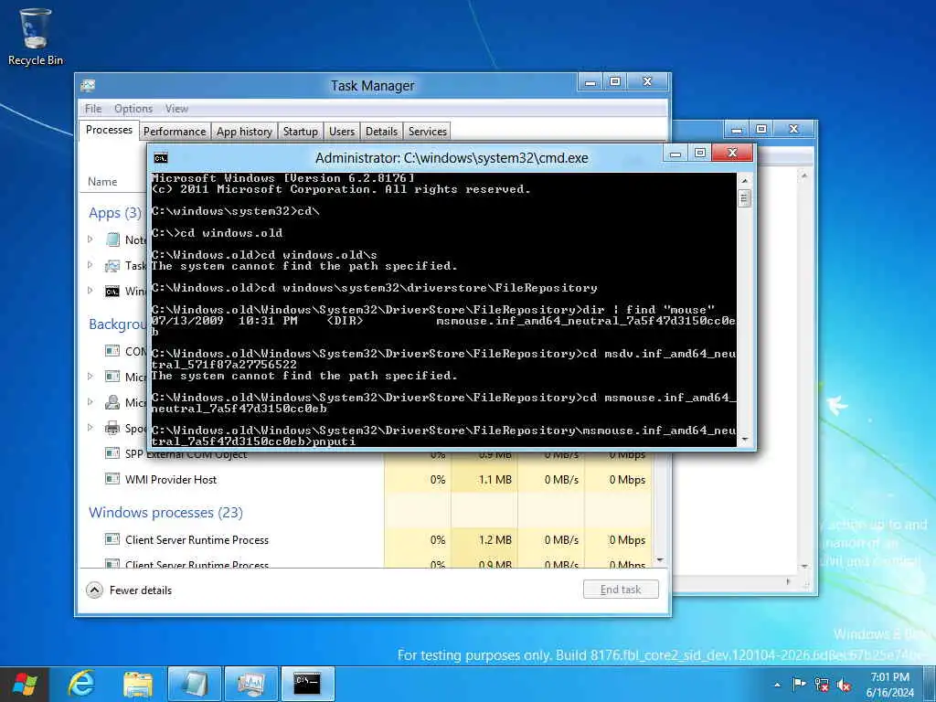The image size is (936, 702).
Task: Sort processes by the Name column header
Action: [x=102, y=182]
